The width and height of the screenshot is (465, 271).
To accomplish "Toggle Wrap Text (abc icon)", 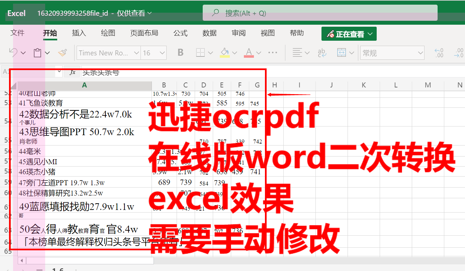I will [x=322, y=52].
